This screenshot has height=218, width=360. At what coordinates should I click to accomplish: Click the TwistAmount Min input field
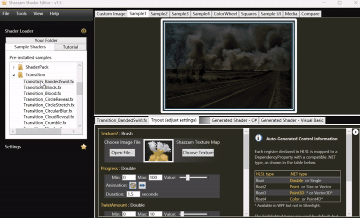(129, 214)
